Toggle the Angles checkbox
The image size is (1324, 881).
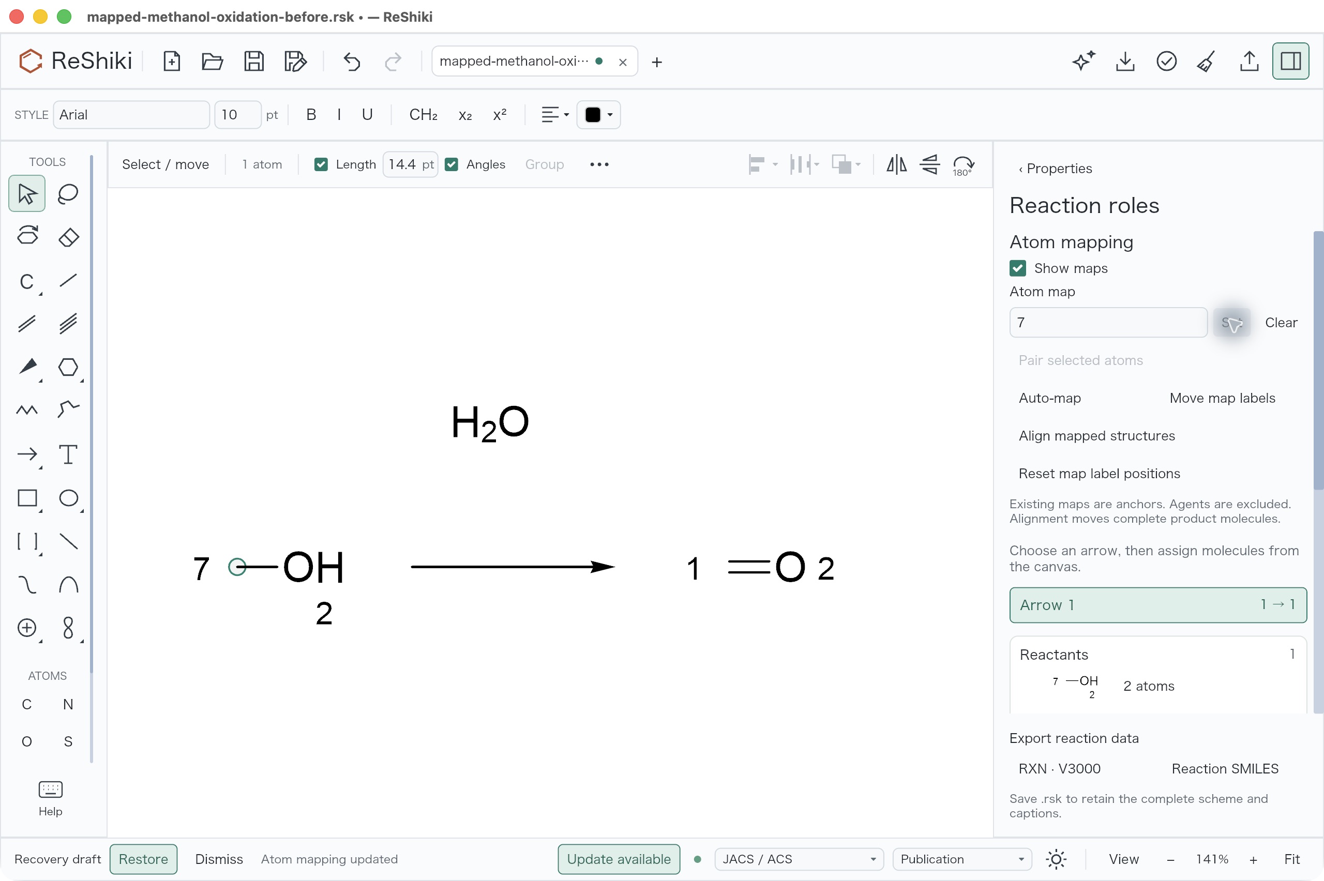pyautogui.click(x=452, y=164)
